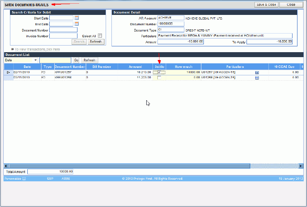Click the details icon for XFRU01268 particulars
This screenshot has height=207, width=307.
click(257, 77)
